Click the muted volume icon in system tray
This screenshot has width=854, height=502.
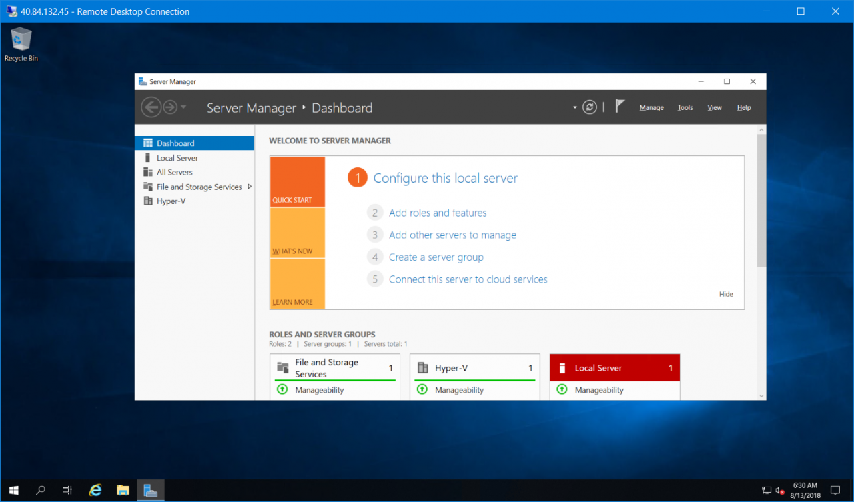click(x=780, y=491)
